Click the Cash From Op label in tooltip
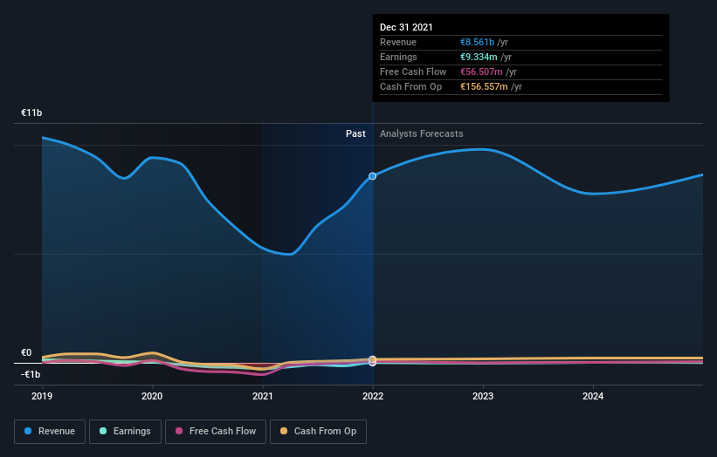717x457 pixels. 411,86
